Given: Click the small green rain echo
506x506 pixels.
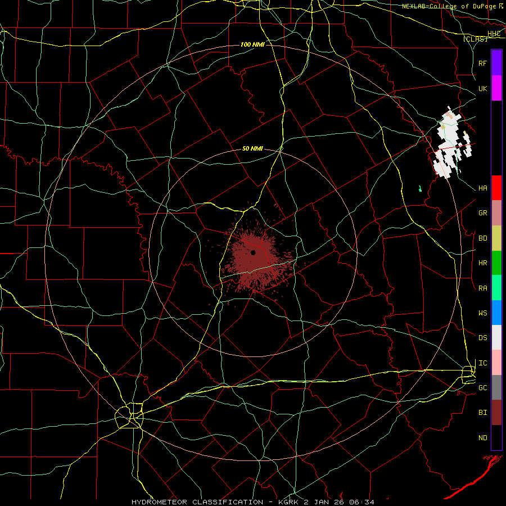Looking at the screenshot, I should [420, 189].
